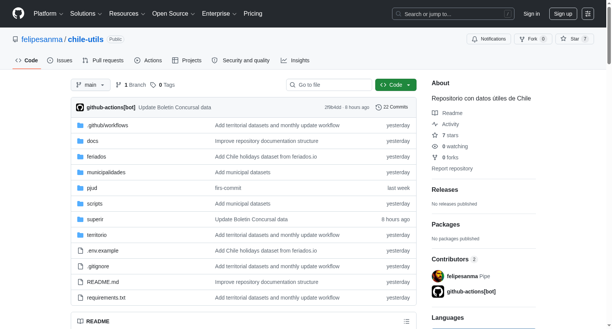The width and height of the screenshot is (612, 329).
Task: Open 'Update Boletin Concursal data' commit message in header
Action: click(175, 107)
